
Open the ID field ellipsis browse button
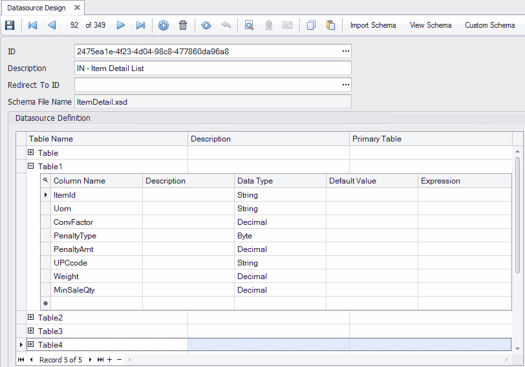coord(346,51)
